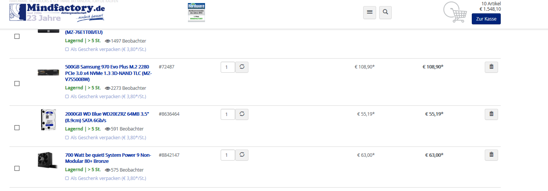The height and width of the screenshot is (191, 548).
Task: Refresh quantity for WD Blue hard drive
Action: [x=242, y=114]
